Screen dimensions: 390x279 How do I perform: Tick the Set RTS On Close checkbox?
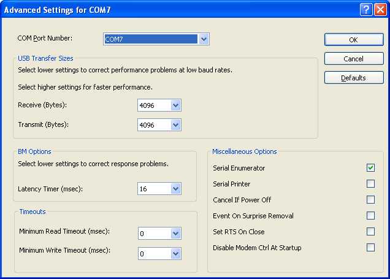[x=370, y=232]
